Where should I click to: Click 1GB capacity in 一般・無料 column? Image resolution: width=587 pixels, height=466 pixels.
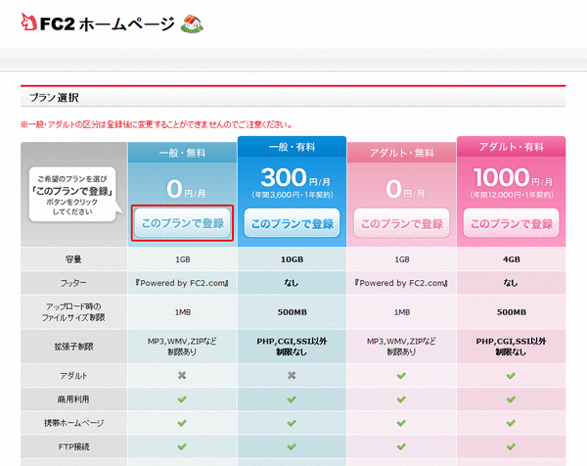183,259
